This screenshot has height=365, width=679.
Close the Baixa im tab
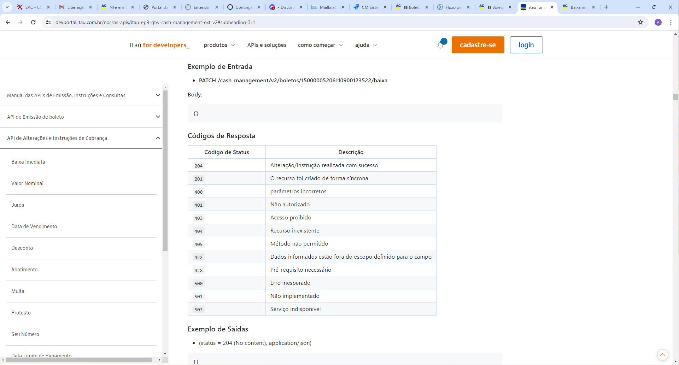[x=593, y=7]
